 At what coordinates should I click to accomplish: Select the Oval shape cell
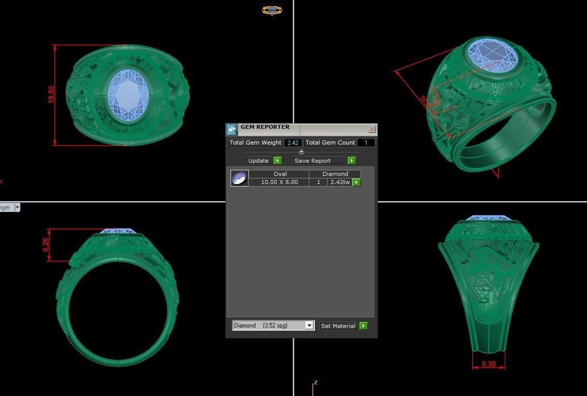(279, 174)
